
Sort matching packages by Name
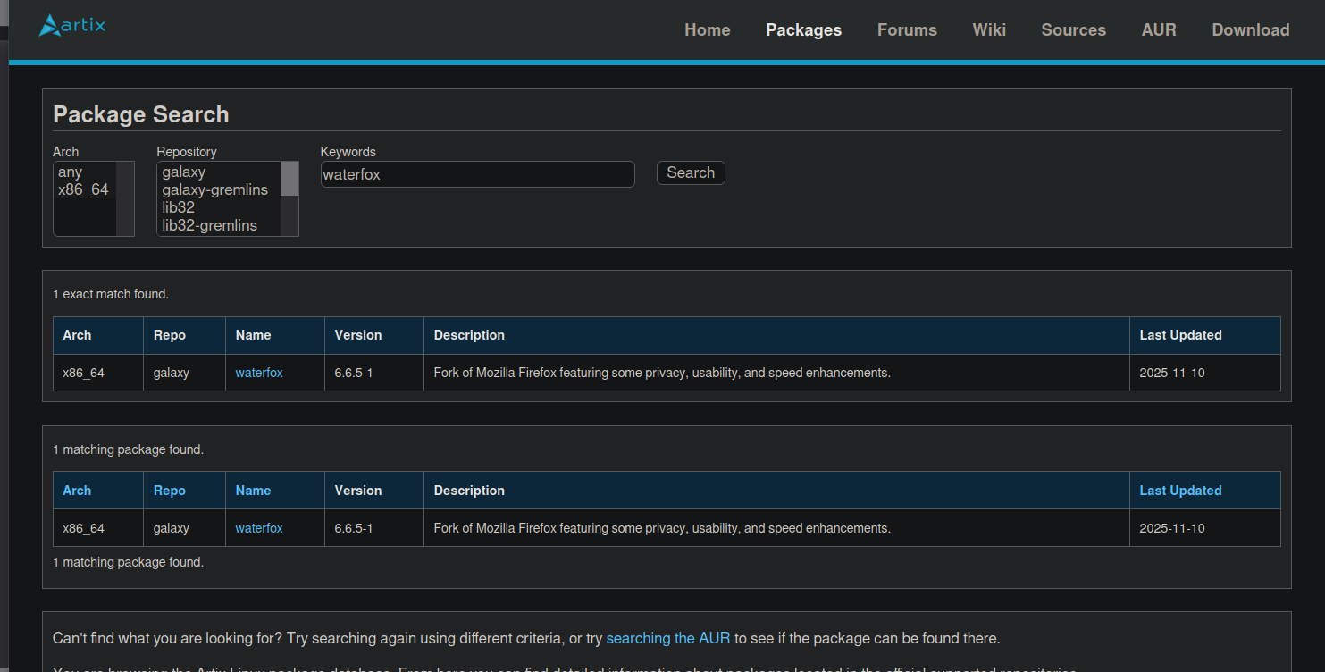click(x=253, y=491)
